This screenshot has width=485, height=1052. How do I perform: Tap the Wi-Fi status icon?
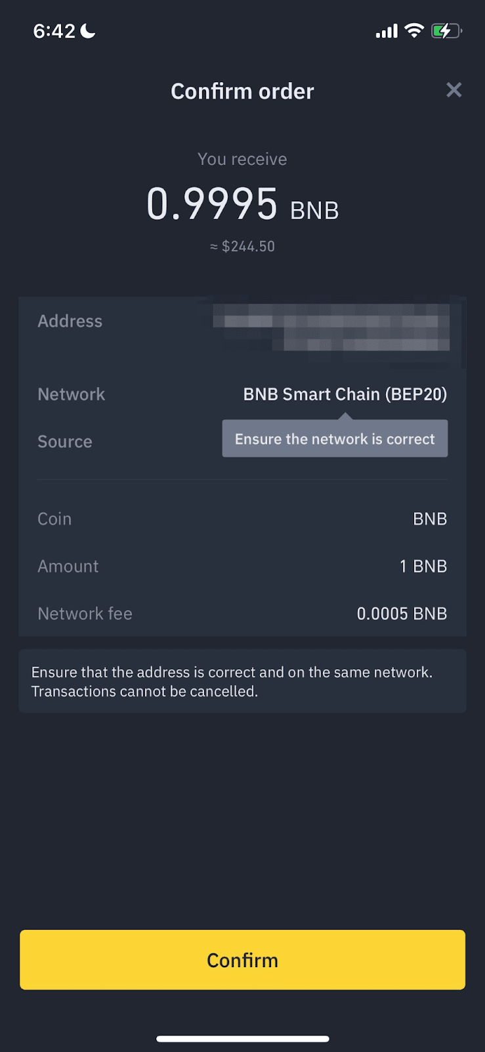pos(414,30)
